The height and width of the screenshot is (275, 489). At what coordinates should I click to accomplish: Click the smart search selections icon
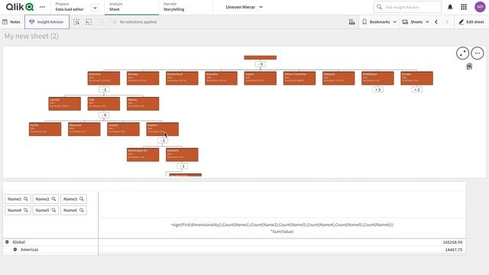[x=76, y=22]
